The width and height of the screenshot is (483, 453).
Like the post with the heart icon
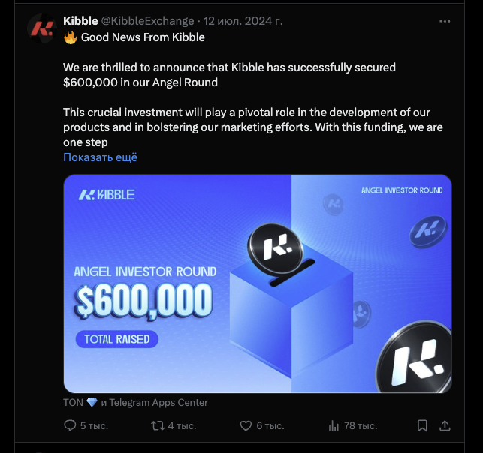(246, 426)
